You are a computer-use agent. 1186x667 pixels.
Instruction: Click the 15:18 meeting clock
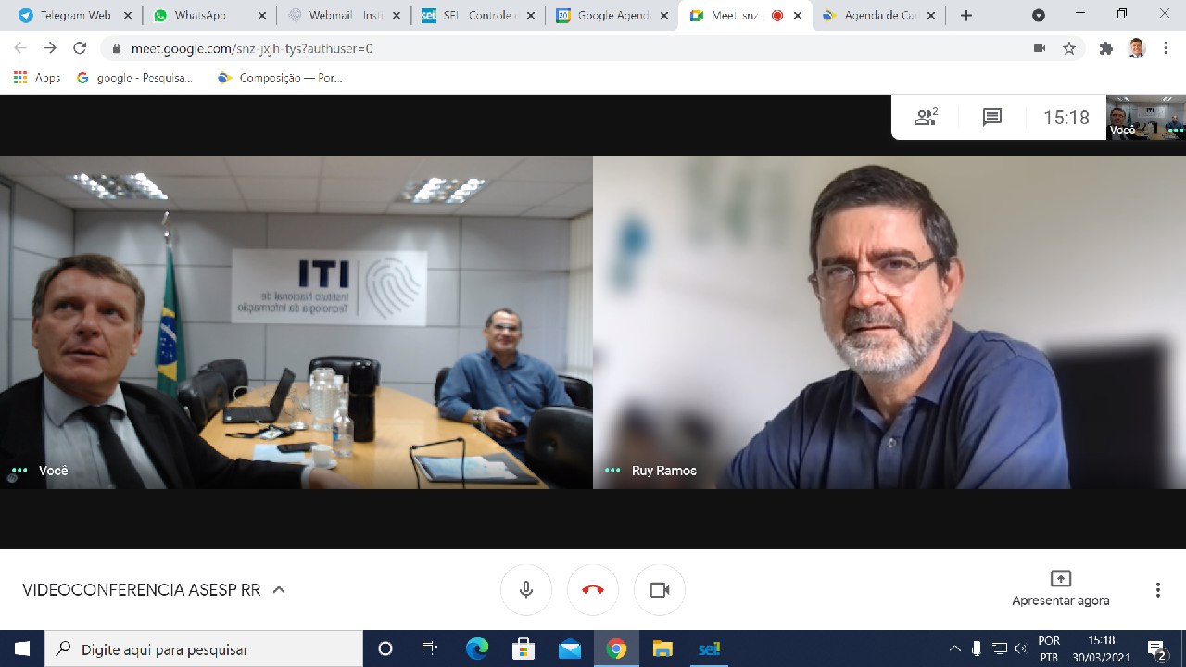[x=1066, y=118]
